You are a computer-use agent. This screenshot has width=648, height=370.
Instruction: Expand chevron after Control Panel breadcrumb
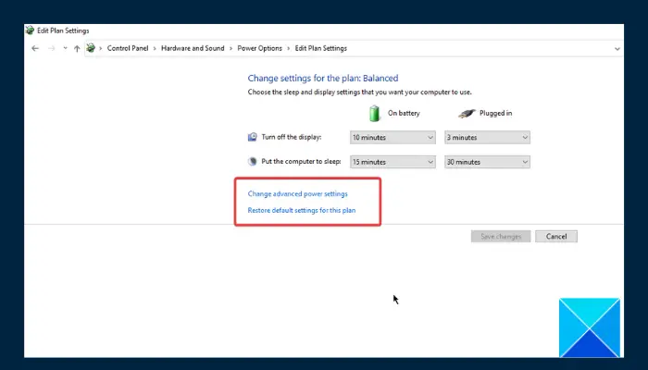coord(155,49)
